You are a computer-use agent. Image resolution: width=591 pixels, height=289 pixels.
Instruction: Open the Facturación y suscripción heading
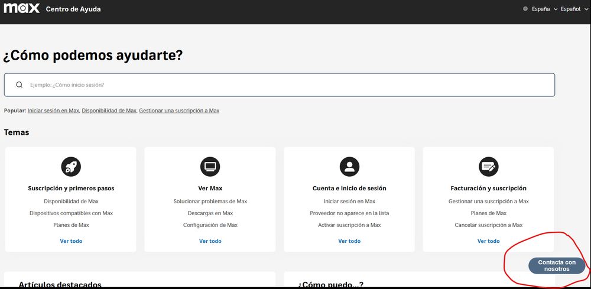(489, 188)
